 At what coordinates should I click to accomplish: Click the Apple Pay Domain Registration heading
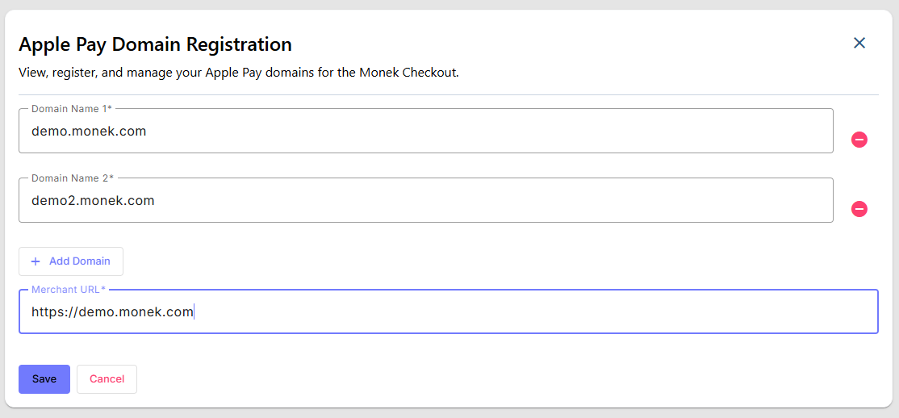click(x=155, y=44)
